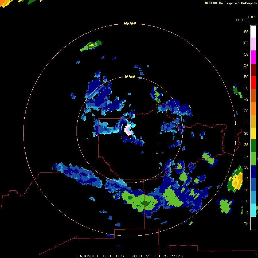Screen dimensions: 258x258
Task: Select the medium blue 14 kft swatch
Action: point(253,184)
